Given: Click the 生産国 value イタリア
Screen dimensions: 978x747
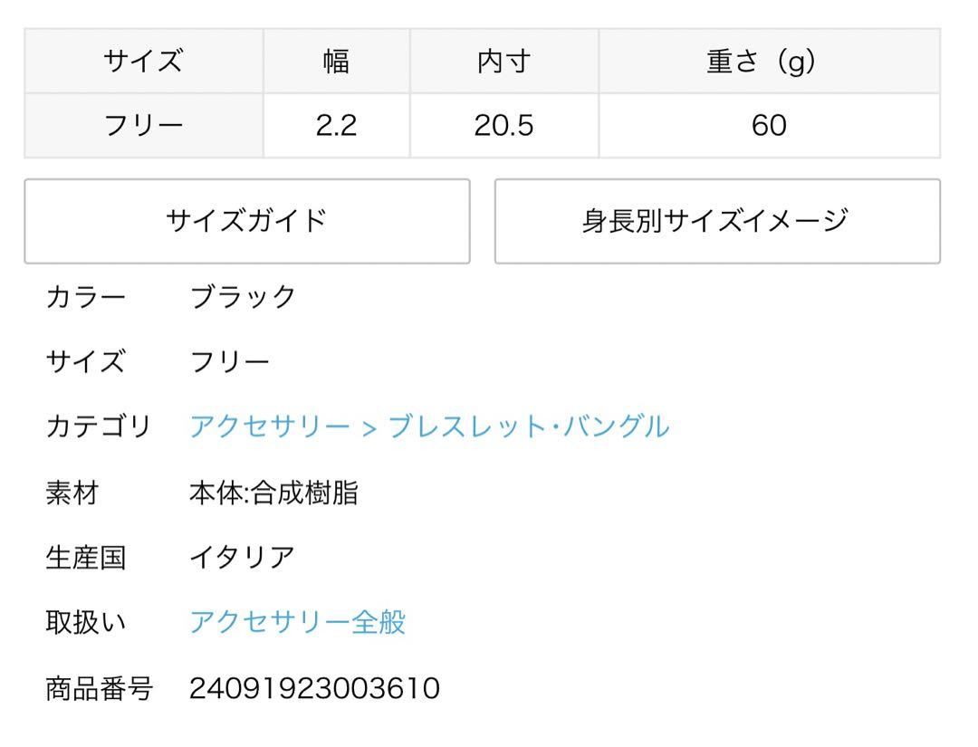Looking at the screenshot, I should (x=243, y=558).
